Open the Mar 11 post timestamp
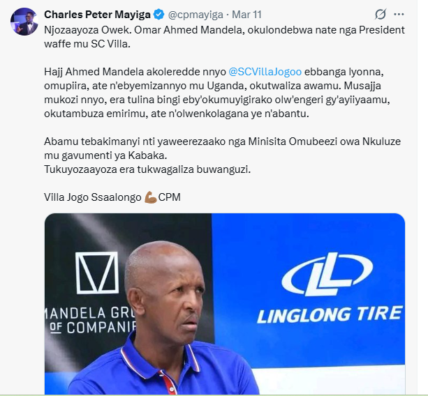Viewport: 428px width, 396px height. pyautogui.click(x=246, y=15)
